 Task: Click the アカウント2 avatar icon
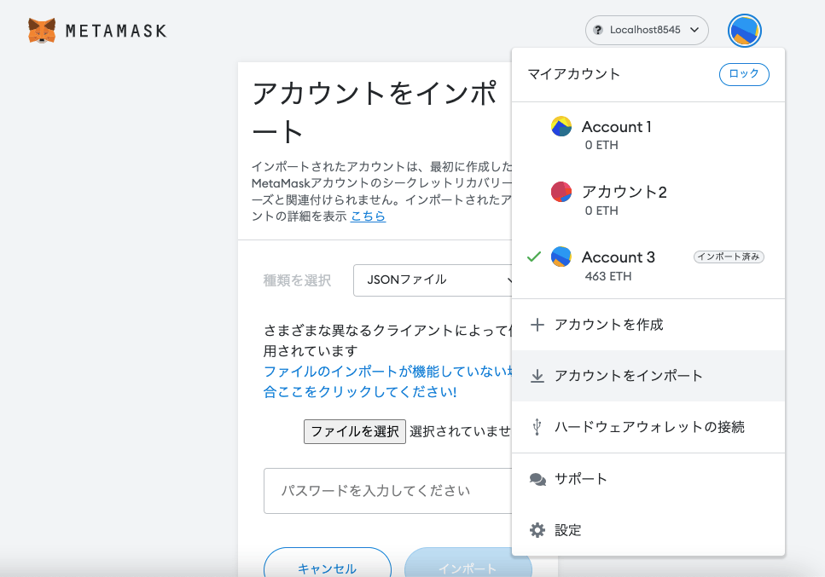[x=561, y=192]
